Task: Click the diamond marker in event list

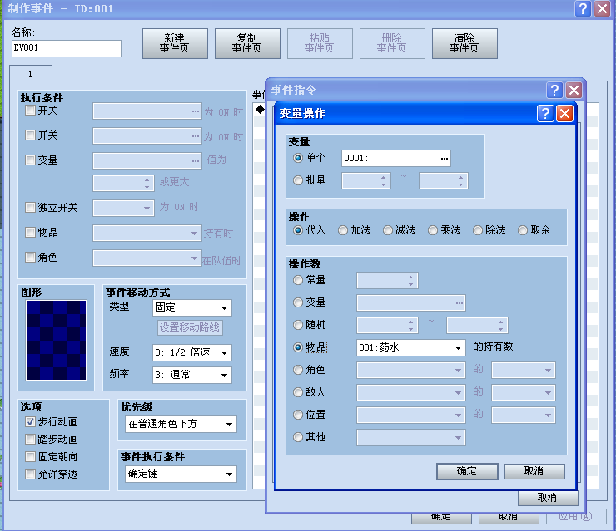Action: pos(260,109)
